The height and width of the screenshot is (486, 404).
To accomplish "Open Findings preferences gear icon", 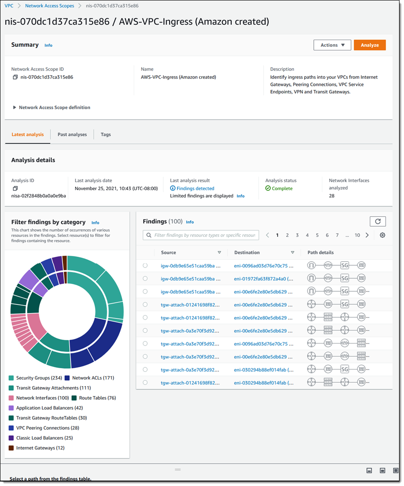I will (382, 235).
